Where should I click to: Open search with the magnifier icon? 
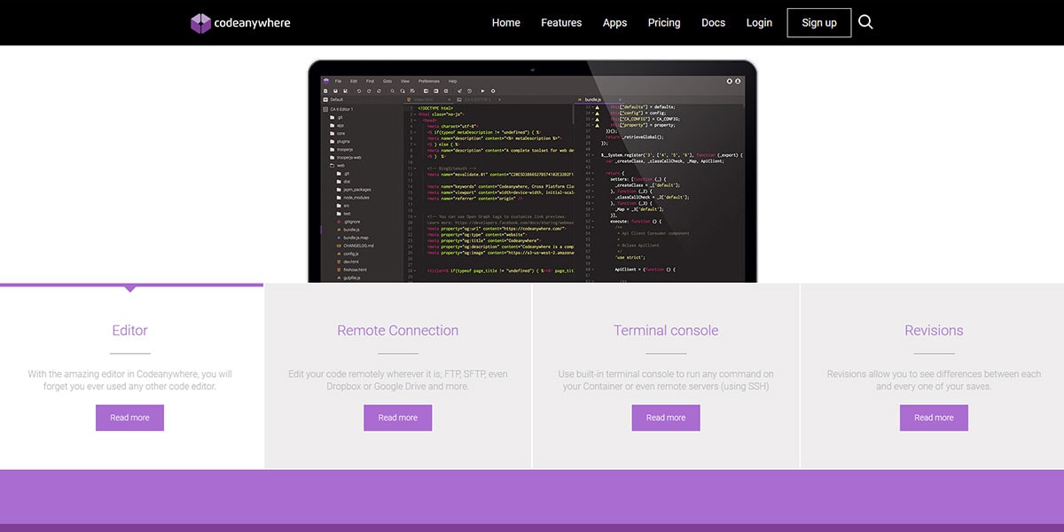pos(865,22)
